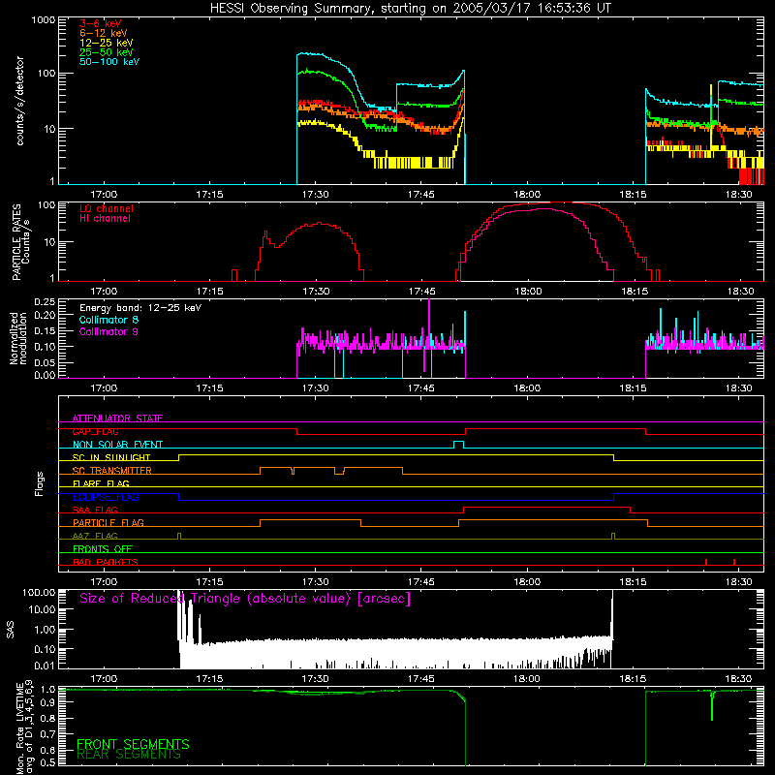Select the 3-6 keV legend label

pyautogui.click(x=101, y=23)
